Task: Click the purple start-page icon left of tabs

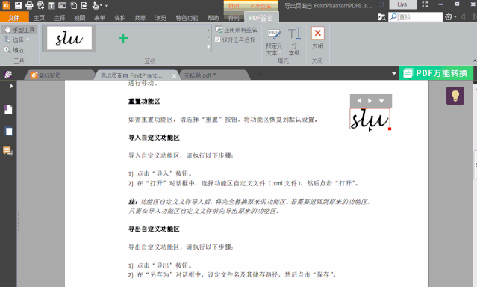Action: pos(8,74)
